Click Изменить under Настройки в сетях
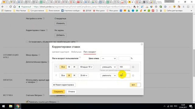The height and width of the screenshot is (109, 195). pyautogui.click(x=60, y=23)
